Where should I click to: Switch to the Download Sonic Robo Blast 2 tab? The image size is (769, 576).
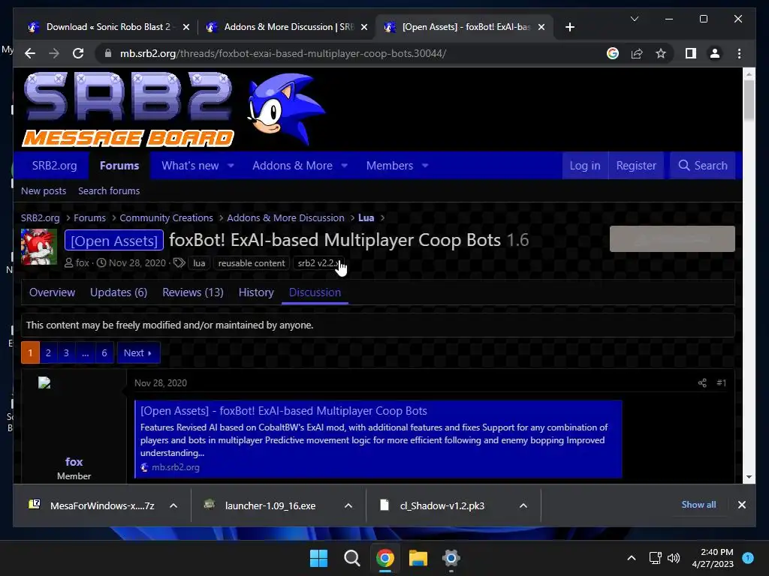[108, 27]
